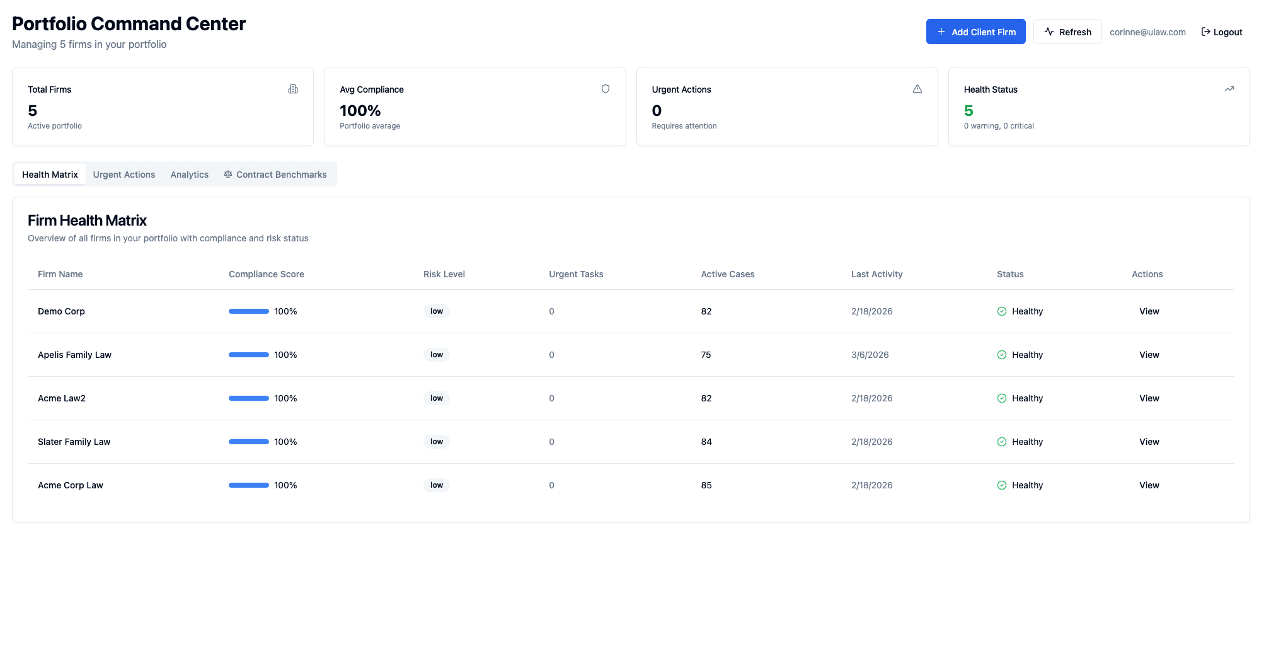Click the trending-up icon on Health Status card
The image size is (1264, 661).
1229,89
